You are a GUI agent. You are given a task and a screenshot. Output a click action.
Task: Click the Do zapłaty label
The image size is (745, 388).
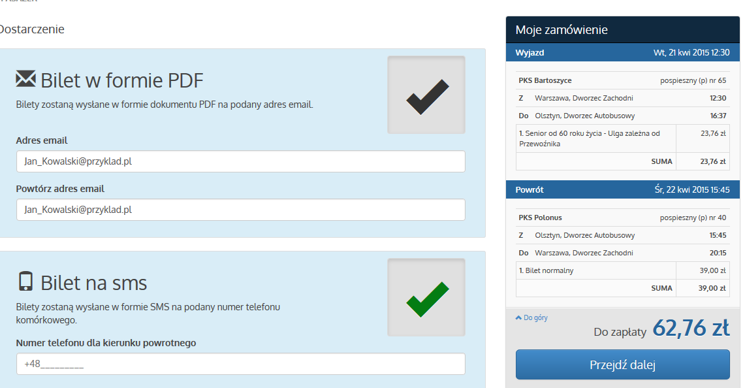(620, 332)
